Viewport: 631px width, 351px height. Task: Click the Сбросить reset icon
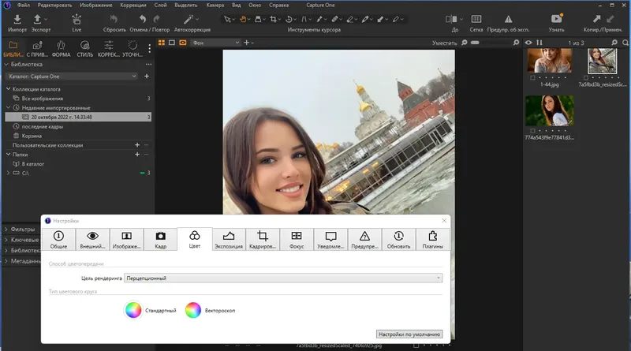coord(114,19)
